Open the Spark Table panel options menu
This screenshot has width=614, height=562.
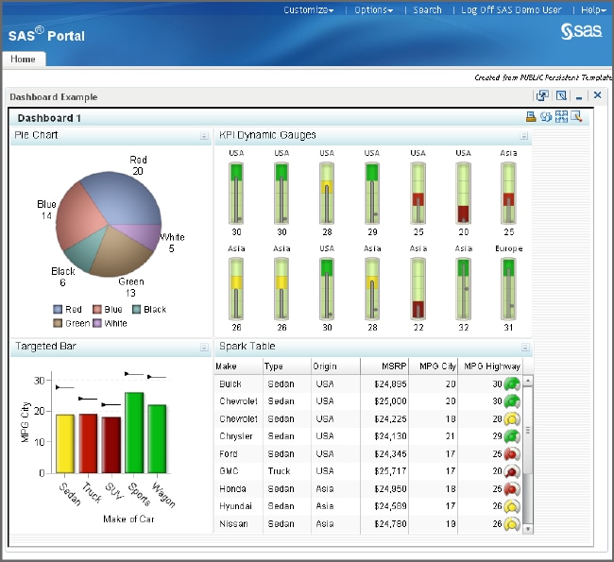(x=524, y=348)
